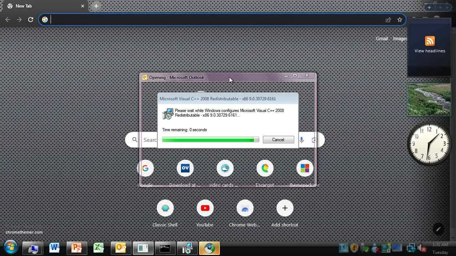Switch to Outlook in the taskbar

click(121, 248)
